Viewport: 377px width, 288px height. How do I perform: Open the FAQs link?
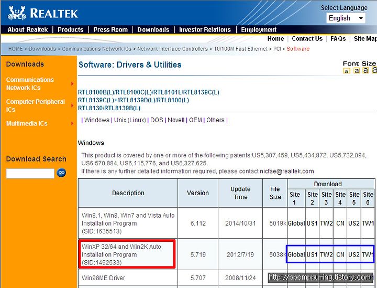[338, 39]
